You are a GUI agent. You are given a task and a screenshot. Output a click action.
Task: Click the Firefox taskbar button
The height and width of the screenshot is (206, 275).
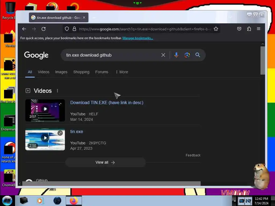pyautogui.click(x=74, y=201)
